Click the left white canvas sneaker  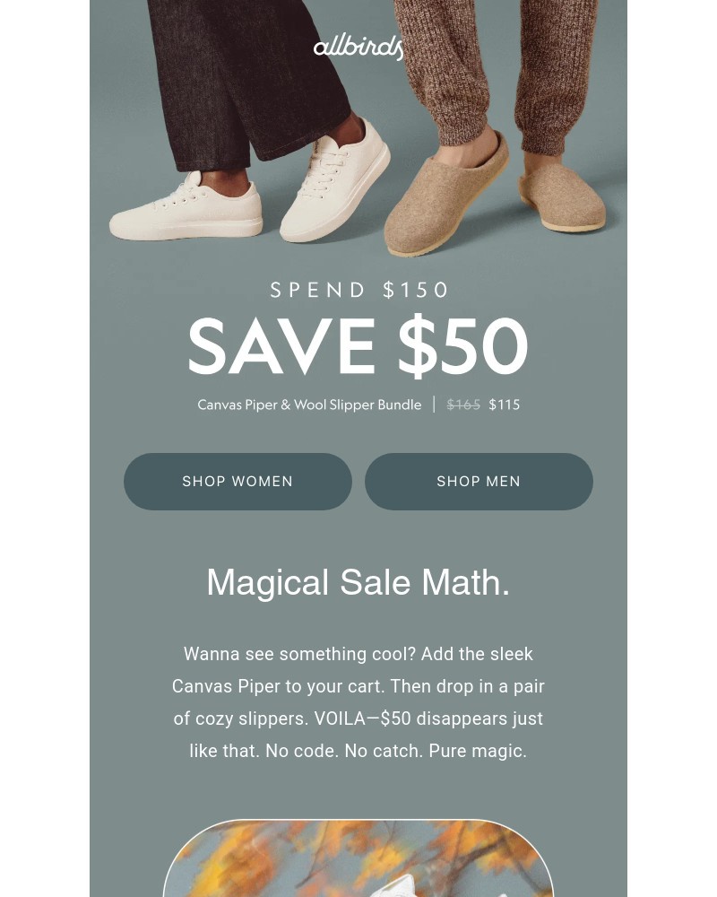pos(186,209)
